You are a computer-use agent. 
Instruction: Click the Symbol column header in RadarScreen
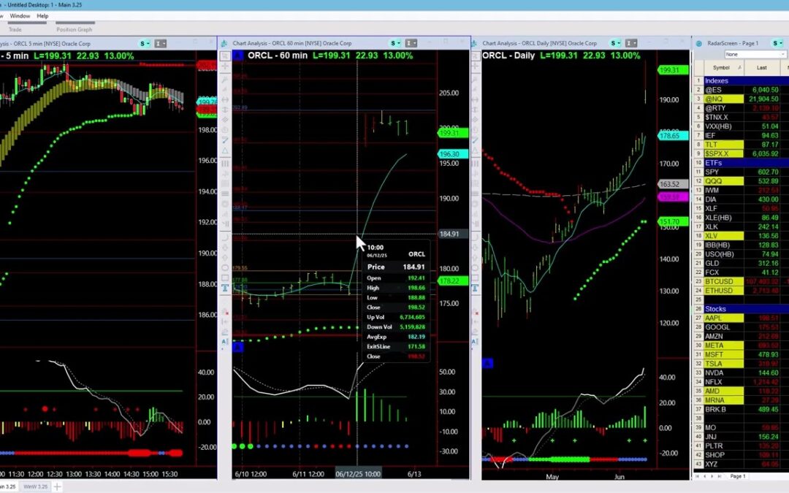point(723,67)
